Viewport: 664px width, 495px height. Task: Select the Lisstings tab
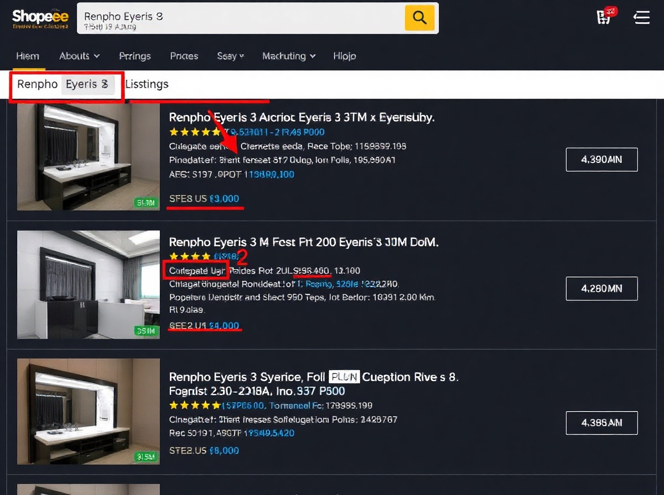click(x=147, y=85)
